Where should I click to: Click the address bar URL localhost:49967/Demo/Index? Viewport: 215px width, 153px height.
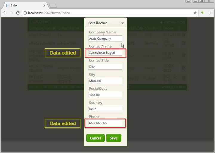coord(49,13)
